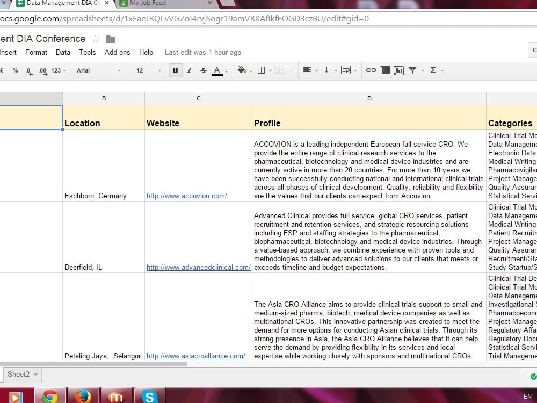Open the 123 number format dropdown
The image size is (537, 403).
pyautogui.click(x=58, y=70)
